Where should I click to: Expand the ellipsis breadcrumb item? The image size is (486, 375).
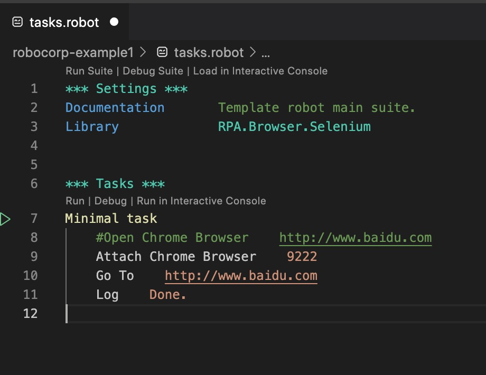pyautogui.click(x=265, y=52)
